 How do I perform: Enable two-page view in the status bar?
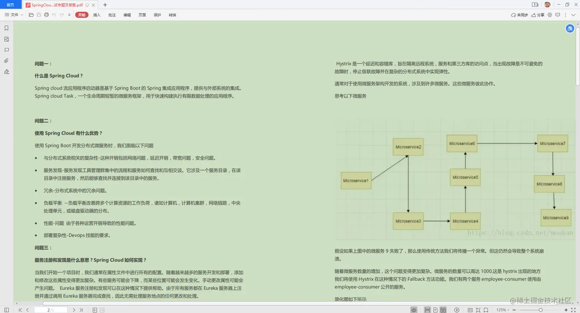coord(443,310)
